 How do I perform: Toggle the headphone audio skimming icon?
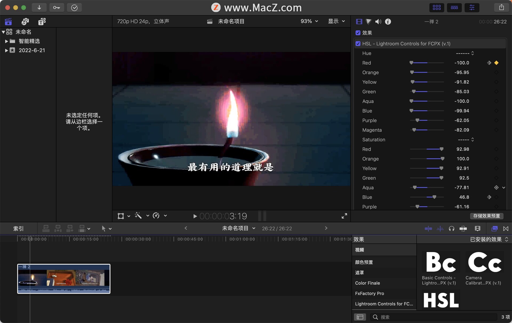point(451,229)
